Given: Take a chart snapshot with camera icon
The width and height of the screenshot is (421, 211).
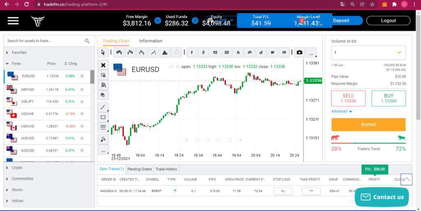Looking at the screenshot, I should (x=299, y=53).
